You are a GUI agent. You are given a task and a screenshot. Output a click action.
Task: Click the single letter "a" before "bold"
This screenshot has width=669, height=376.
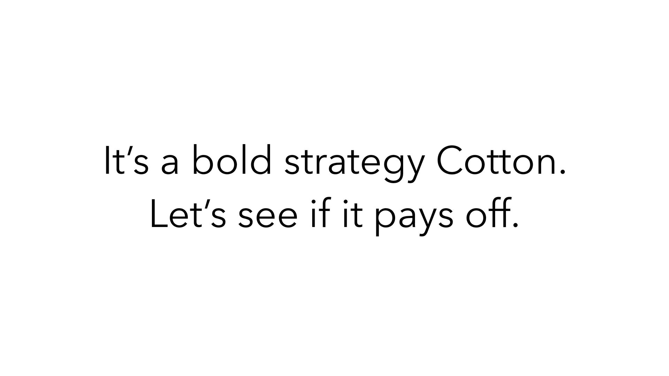(170, 165)
